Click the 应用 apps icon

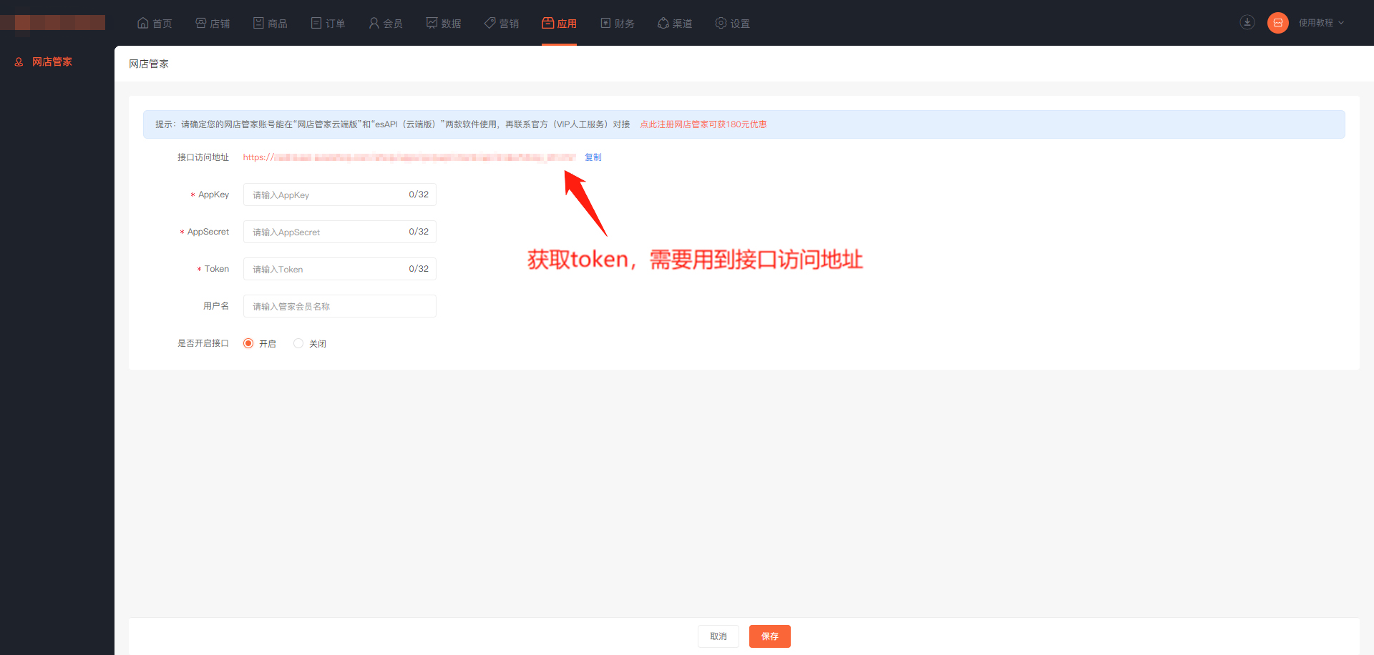[548, 23]
